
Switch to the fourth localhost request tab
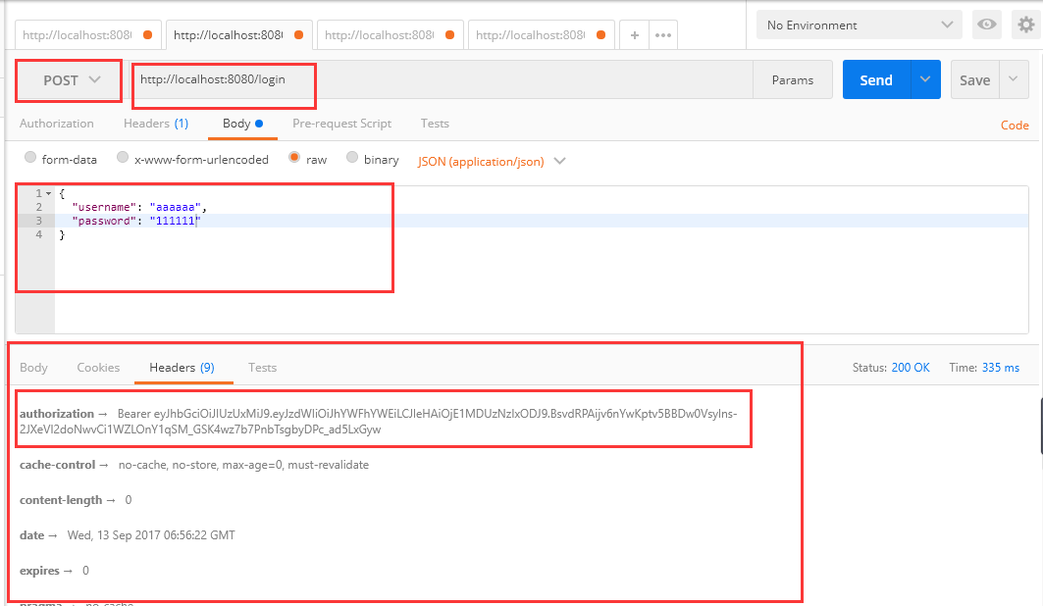coord(541,35)
